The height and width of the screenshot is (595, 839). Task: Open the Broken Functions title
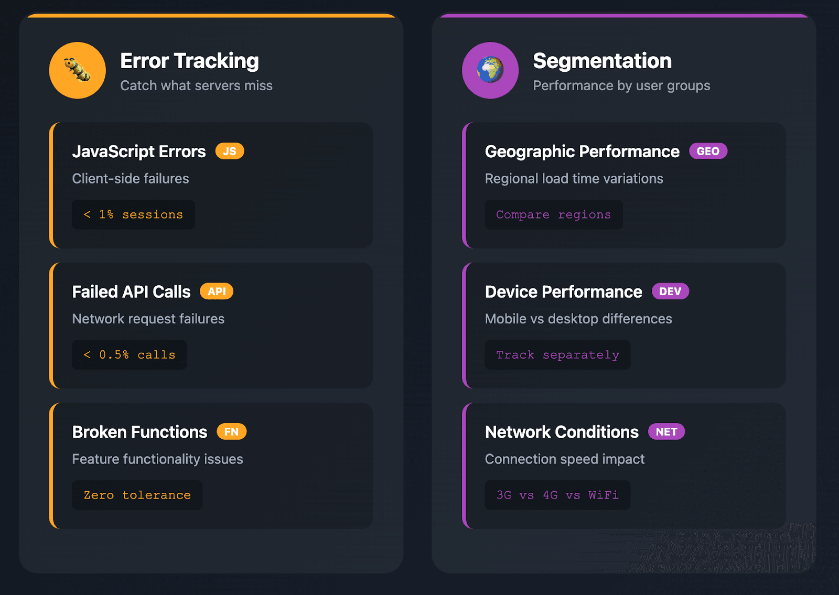[x=139, y=432]
